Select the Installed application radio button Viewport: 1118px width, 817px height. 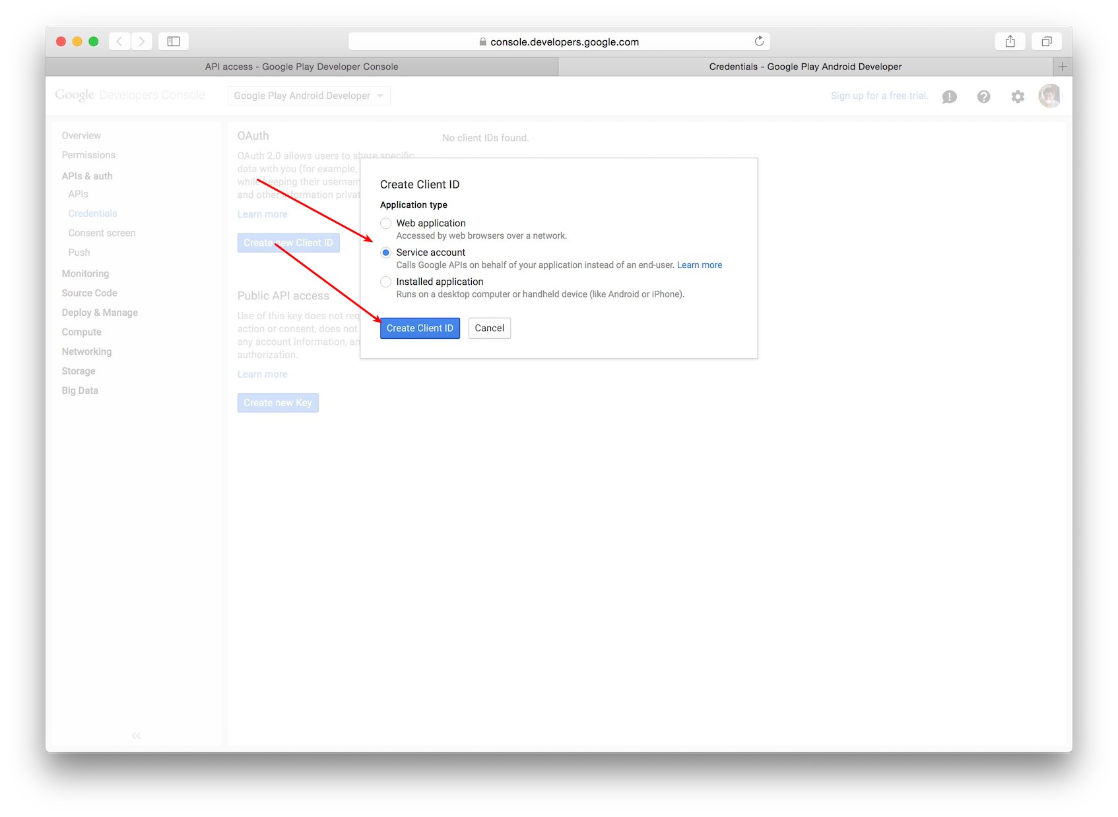tap(386, 282)
